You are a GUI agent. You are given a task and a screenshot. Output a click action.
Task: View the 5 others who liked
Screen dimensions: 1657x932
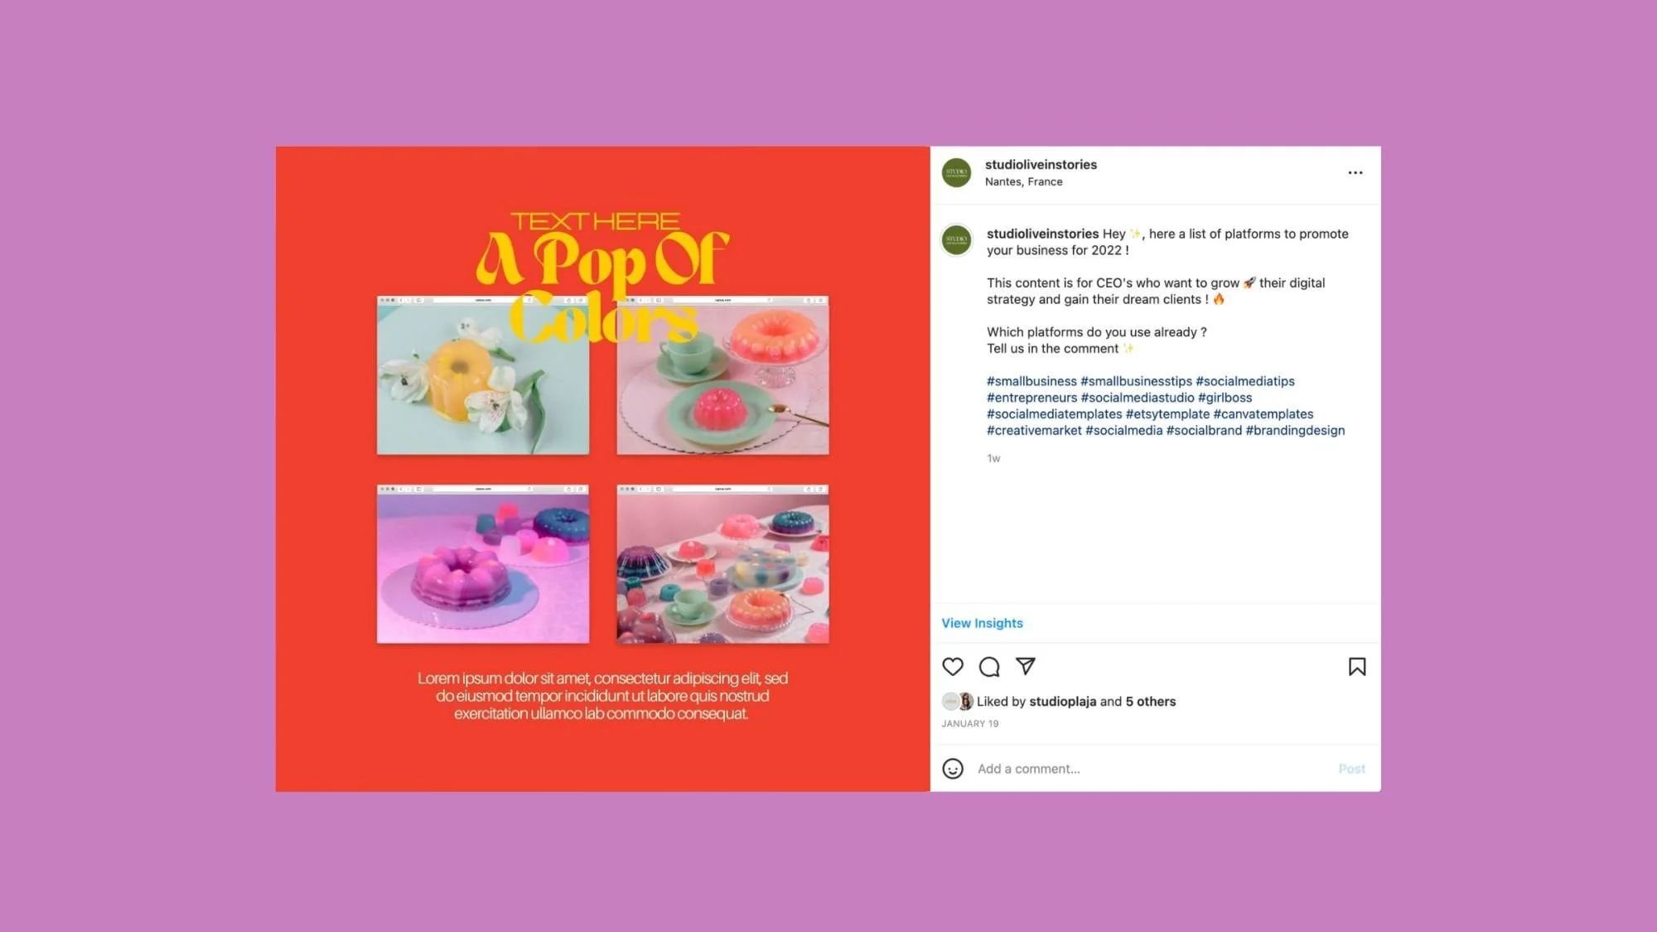click(x=1151, y=702)
